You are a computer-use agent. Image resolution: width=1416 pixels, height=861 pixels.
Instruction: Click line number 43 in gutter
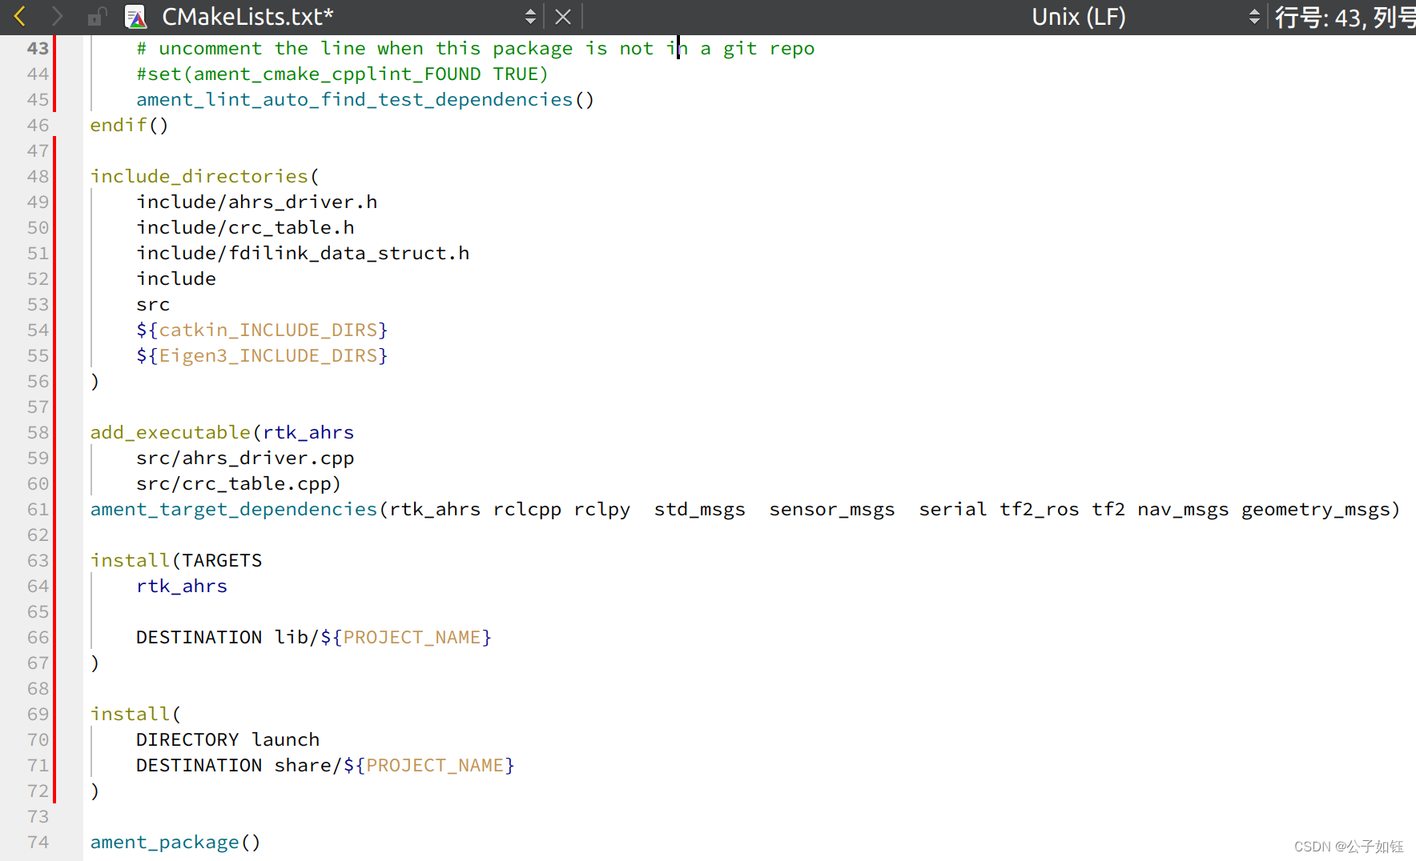click(38, 48)
